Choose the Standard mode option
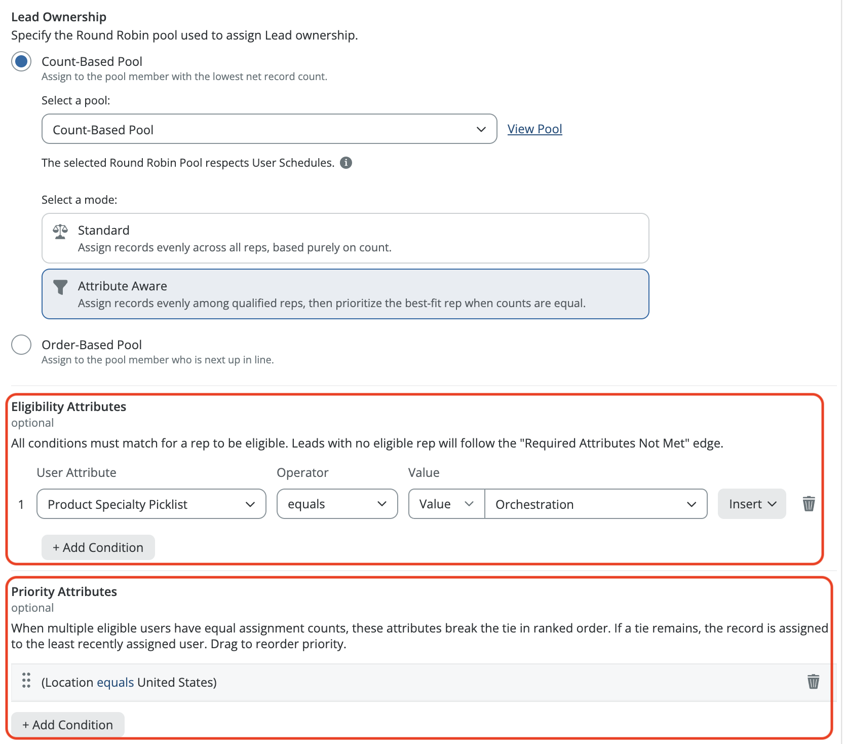 click(x=345, y=238)
